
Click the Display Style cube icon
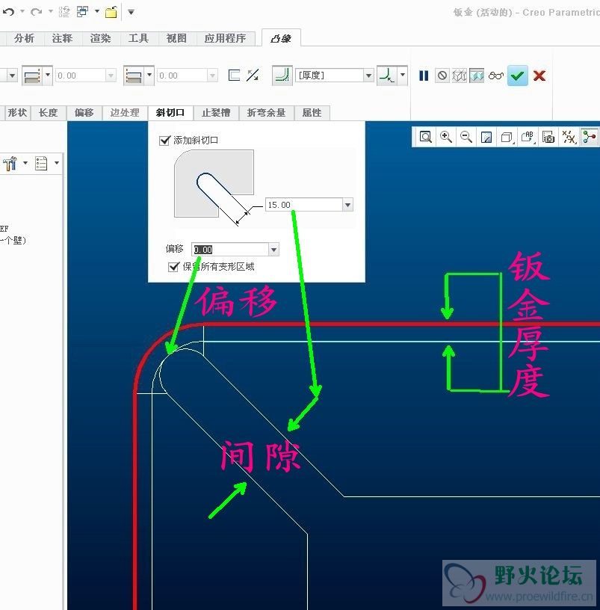click(x=507, y=137)
